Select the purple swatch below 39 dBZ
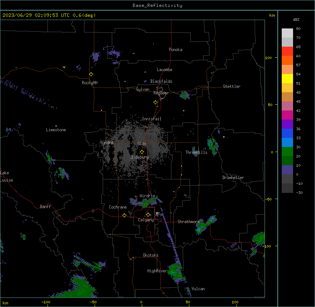This screenshot has width=315, height=307. pyautogui.click(x=287, y=124)
